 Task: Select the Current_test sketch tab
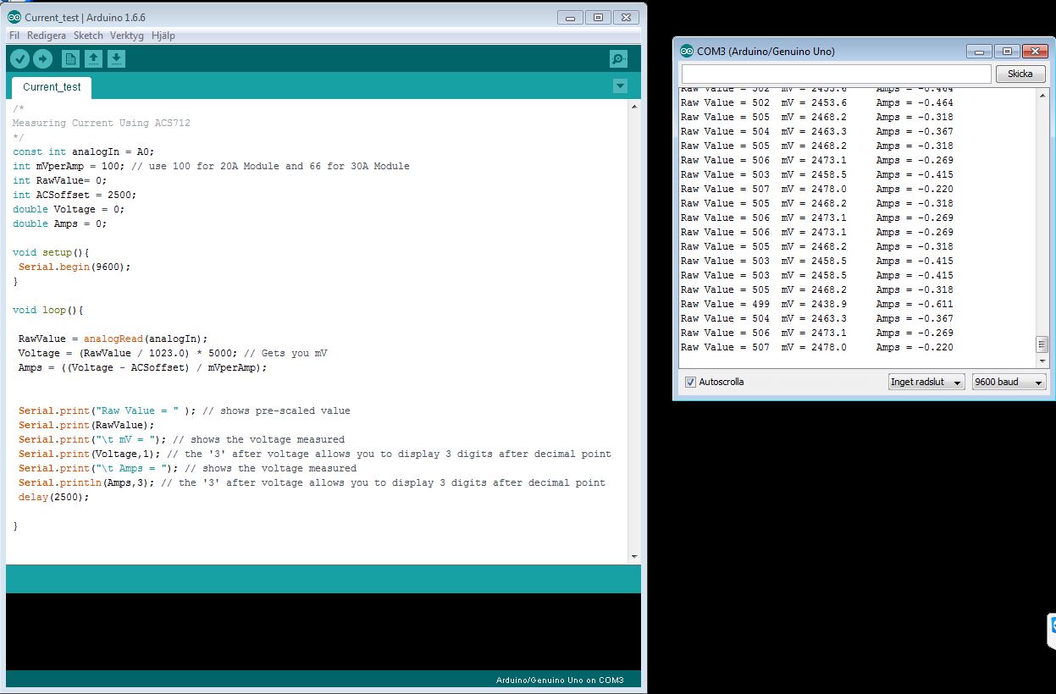(x=52, y=87)
